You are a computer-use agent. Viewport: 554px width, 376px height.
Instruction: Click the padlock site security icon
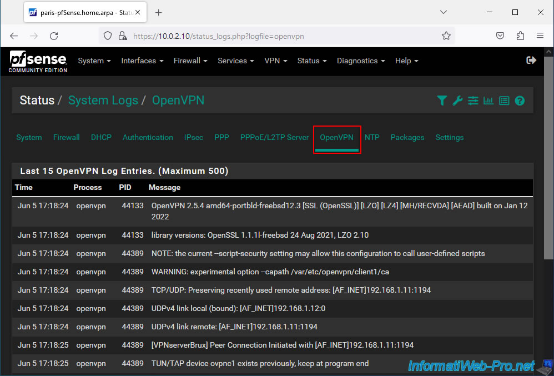pyautogui.click(x=123, y=36)
